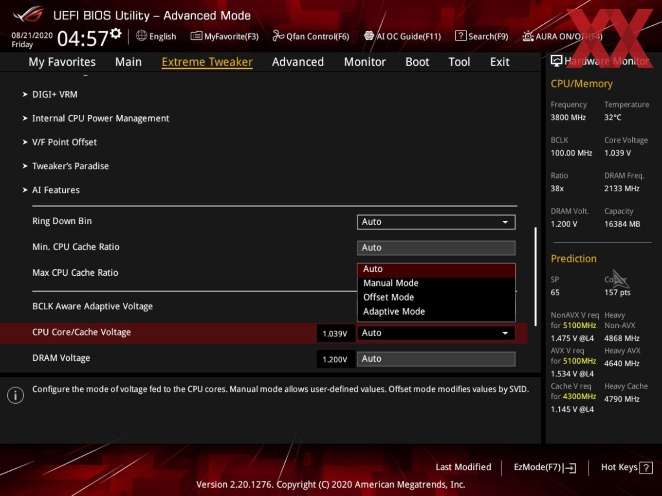Image resolution: width=662 pixels, height=496 pixels.
Task: Click 4868 MHz Heavy Non-AVX value
Action: pyautogui.click(x=622, y=338)
